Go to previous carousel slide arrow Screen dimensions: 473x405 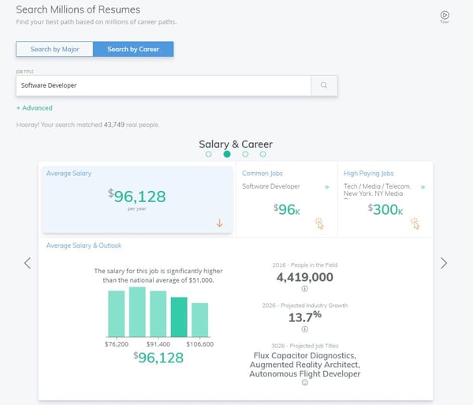coord(28,263)
